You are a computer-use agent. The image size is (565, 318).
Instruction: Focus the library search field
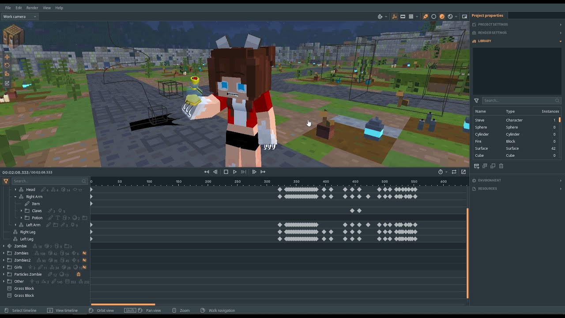pyautogui.click(x=521, y=101)
